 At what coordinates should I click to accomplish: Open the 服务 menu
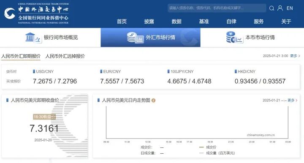259,21
